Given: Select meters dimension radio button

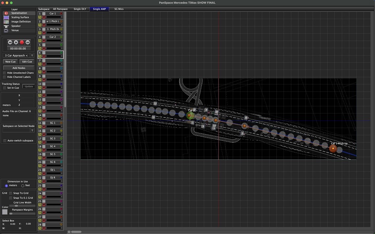Looking at the screenshot, I should (x=7, y=185).
